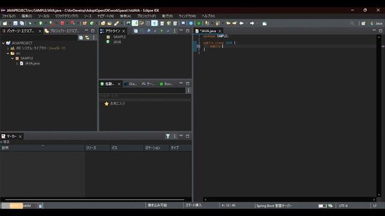This screenshot has height=216, width=385.
Task: Expand the JAVA.java file node
Action: tap(17, 64)
